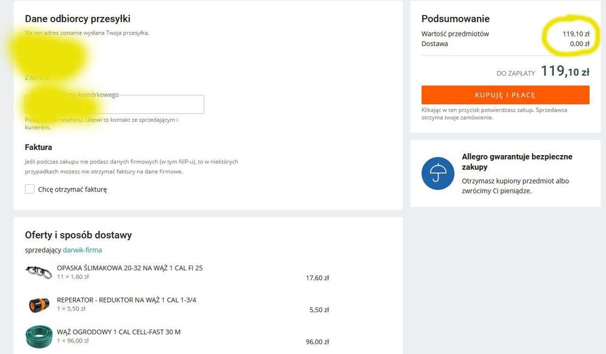Open the 'REPERATOR - REDUKTOR' item title
This screenshot has width=606, height=354.
pos(126,300)
